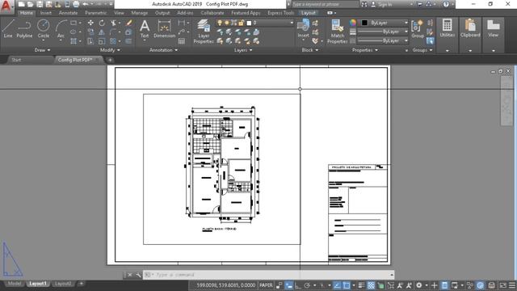The width and height of the screenshot is (517, 291).
Task: Insert a Table from Annotation panel
Action: (181, 41)
